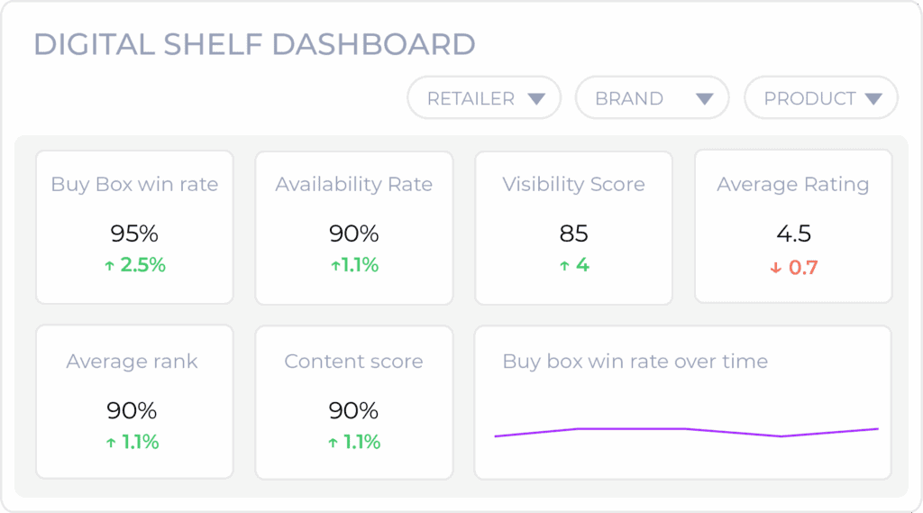The image size is (923, 513).
Task: Click the BRAND dropdown triangle arrow
Action: (x=705, y=99)
